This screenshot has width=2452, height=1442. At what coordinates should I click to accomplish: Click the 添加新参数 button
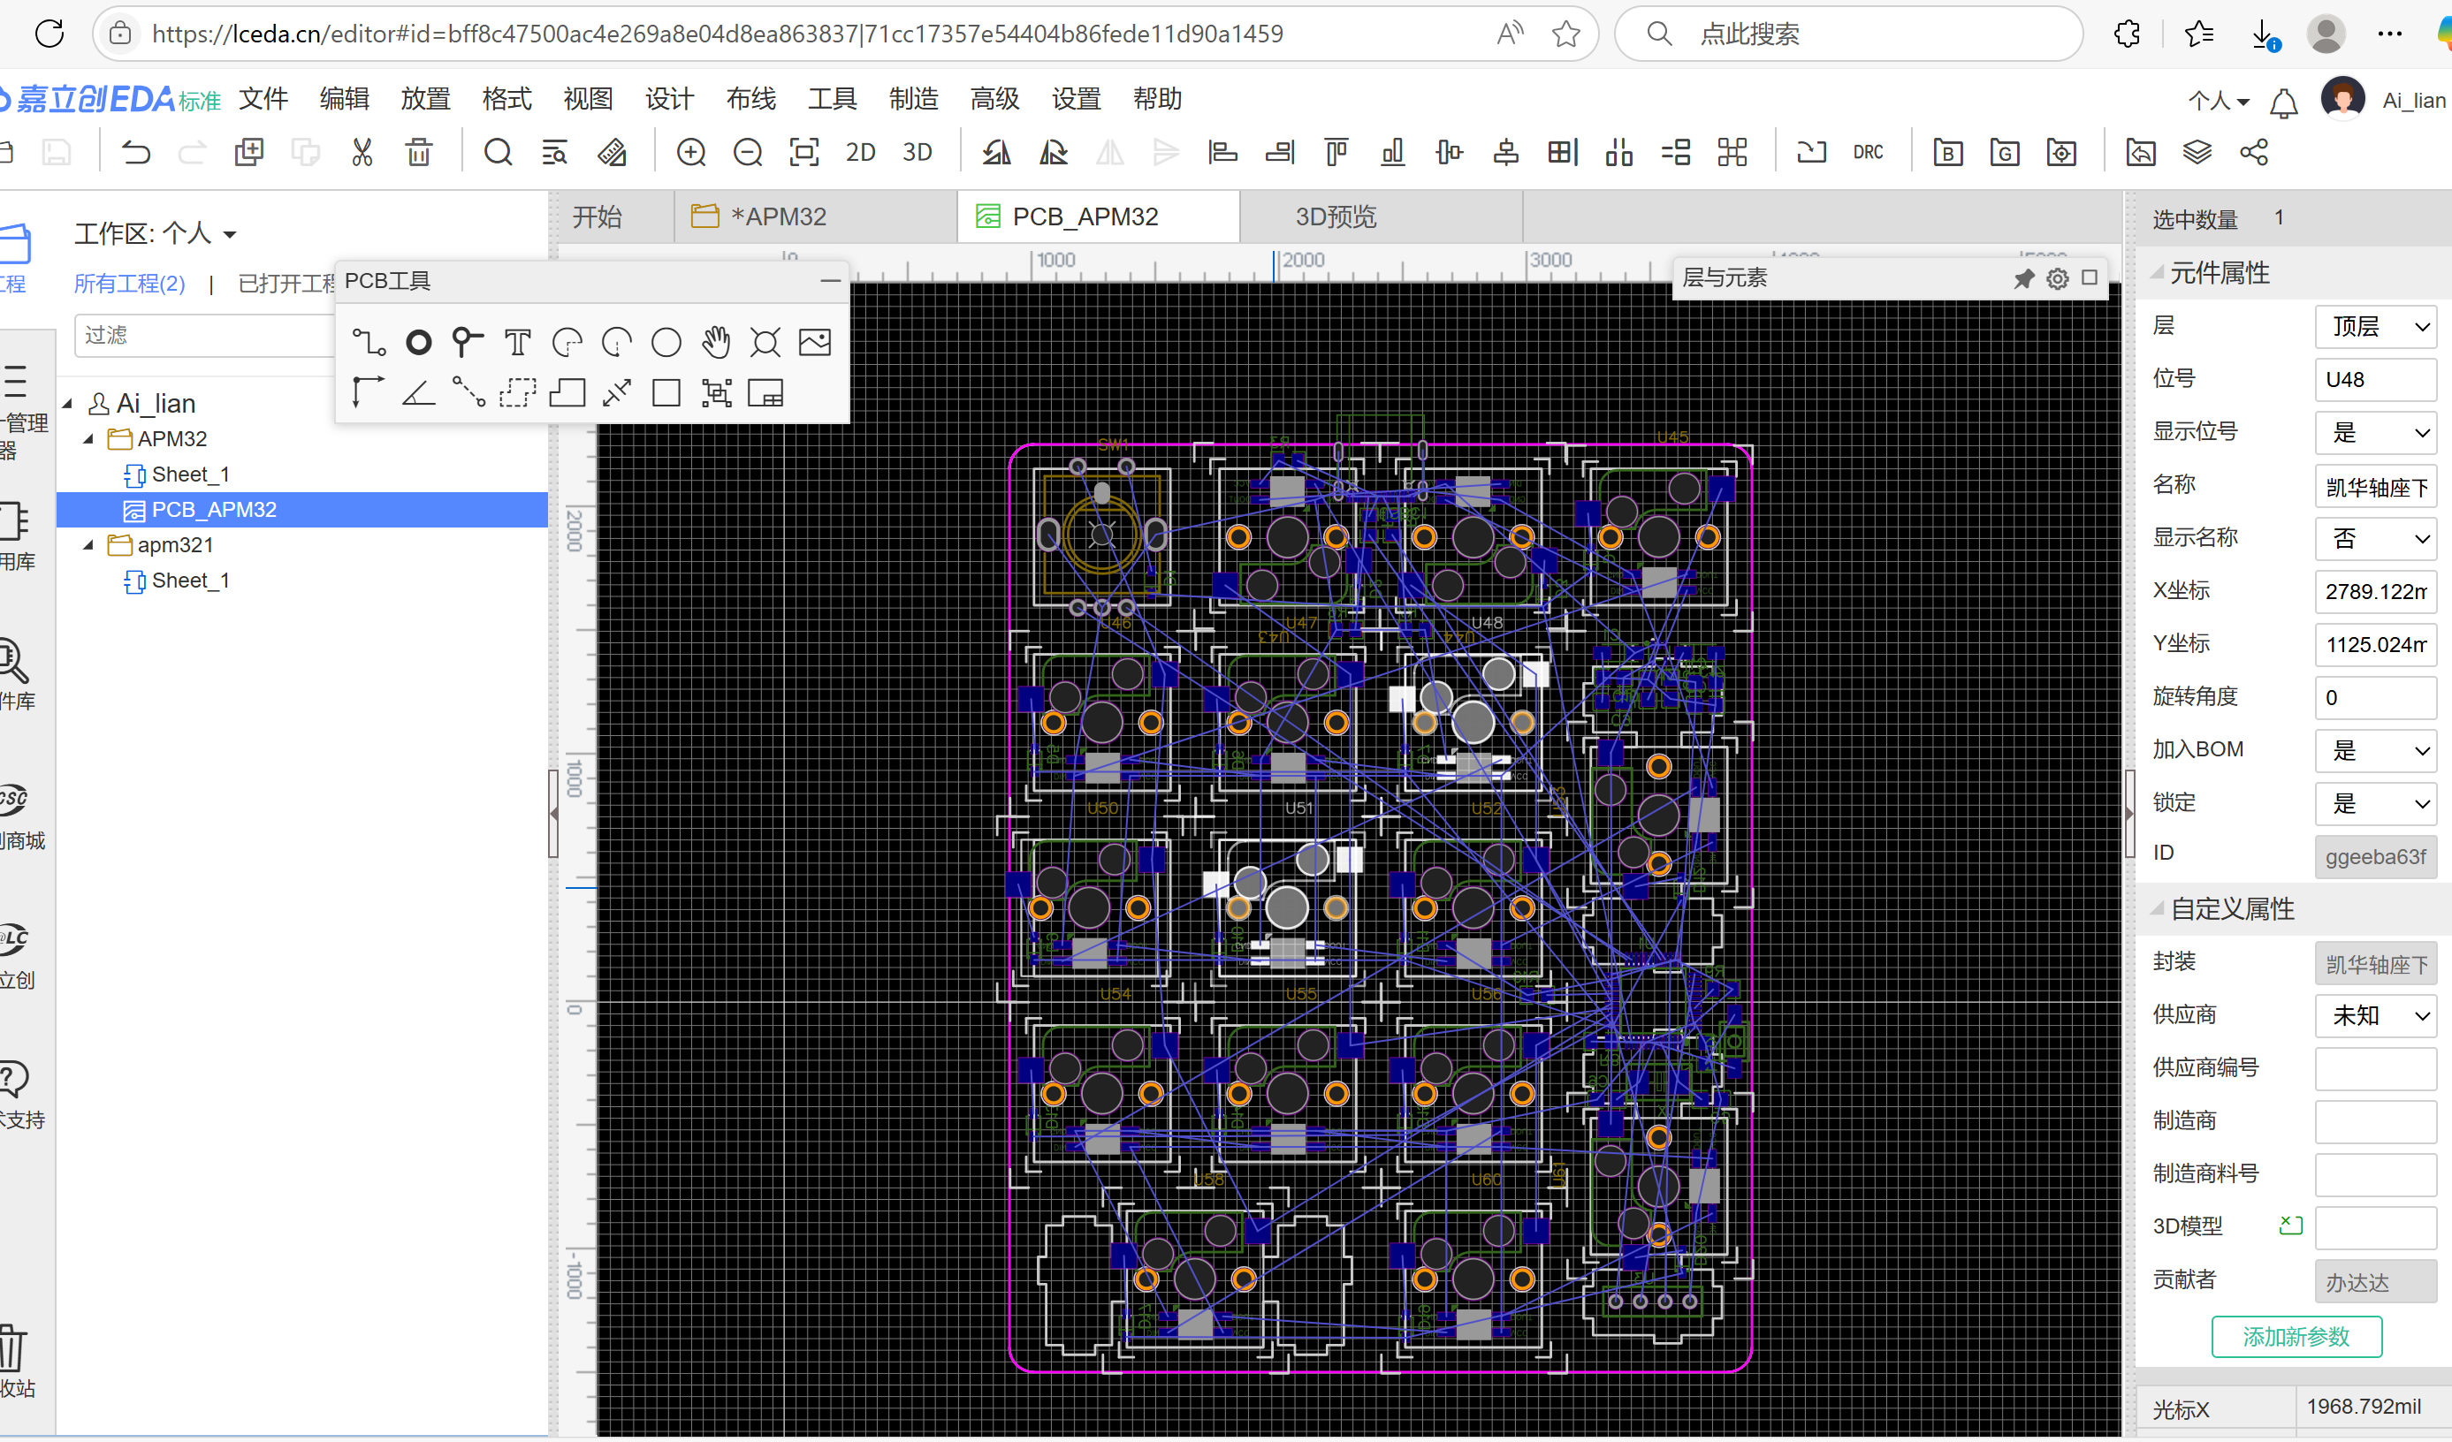2296,1337
